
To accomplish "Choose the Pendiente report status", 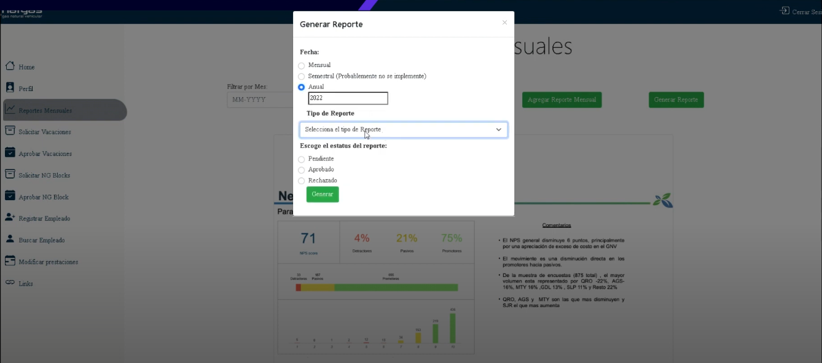I will (x=302, y=160).
